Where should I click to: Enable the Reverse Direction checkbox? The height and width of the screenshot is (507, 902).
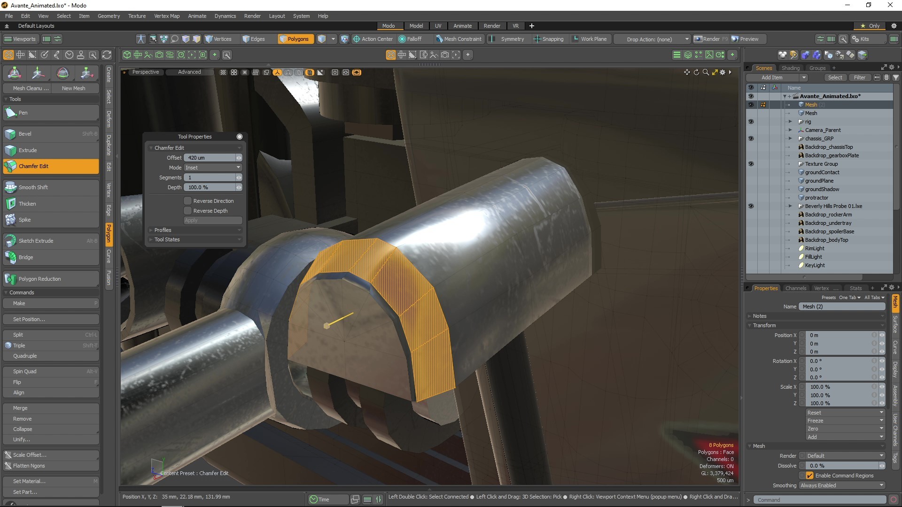click(x=188, y=200)
